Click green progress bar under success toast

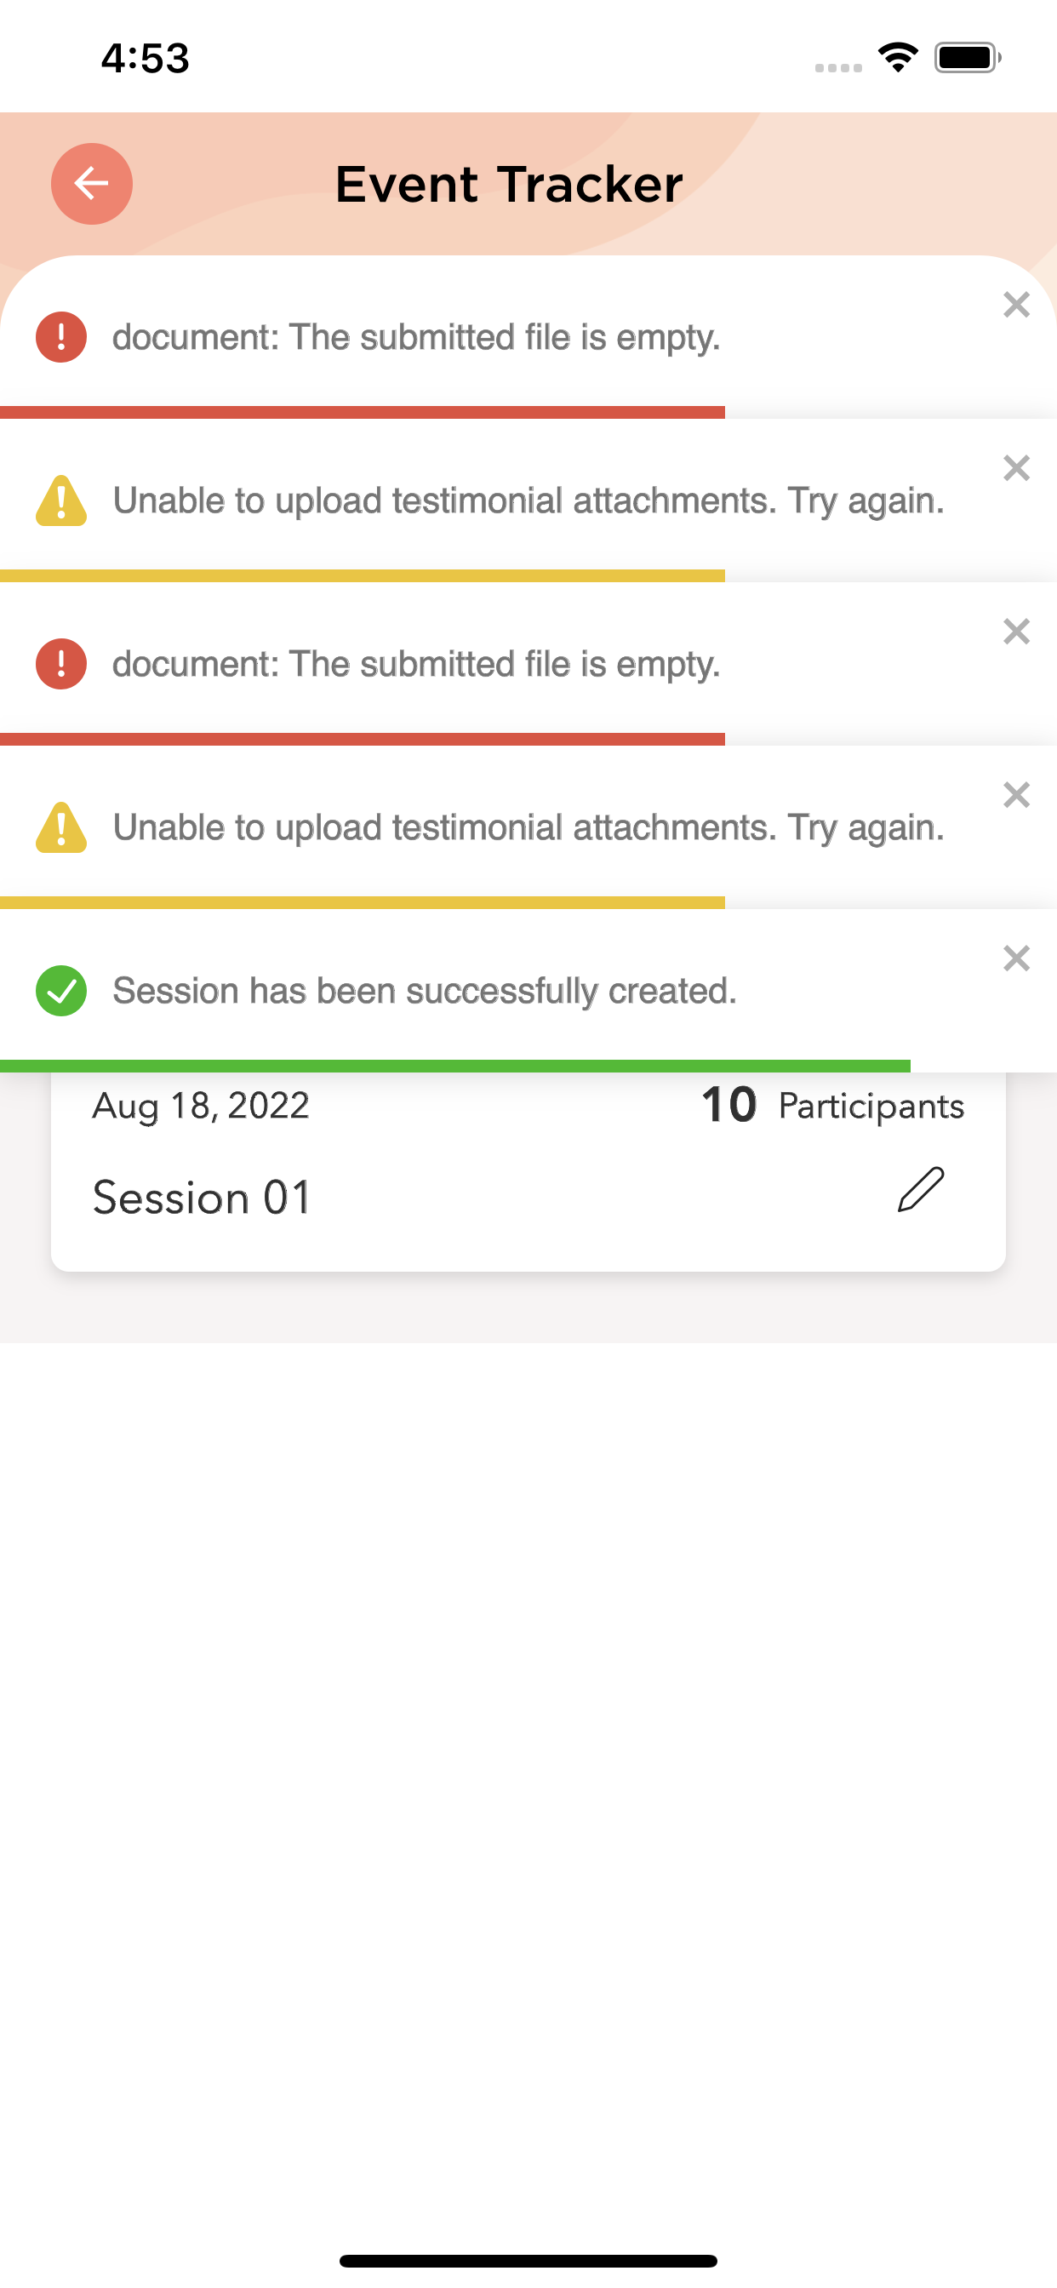tap(454, 1066)
